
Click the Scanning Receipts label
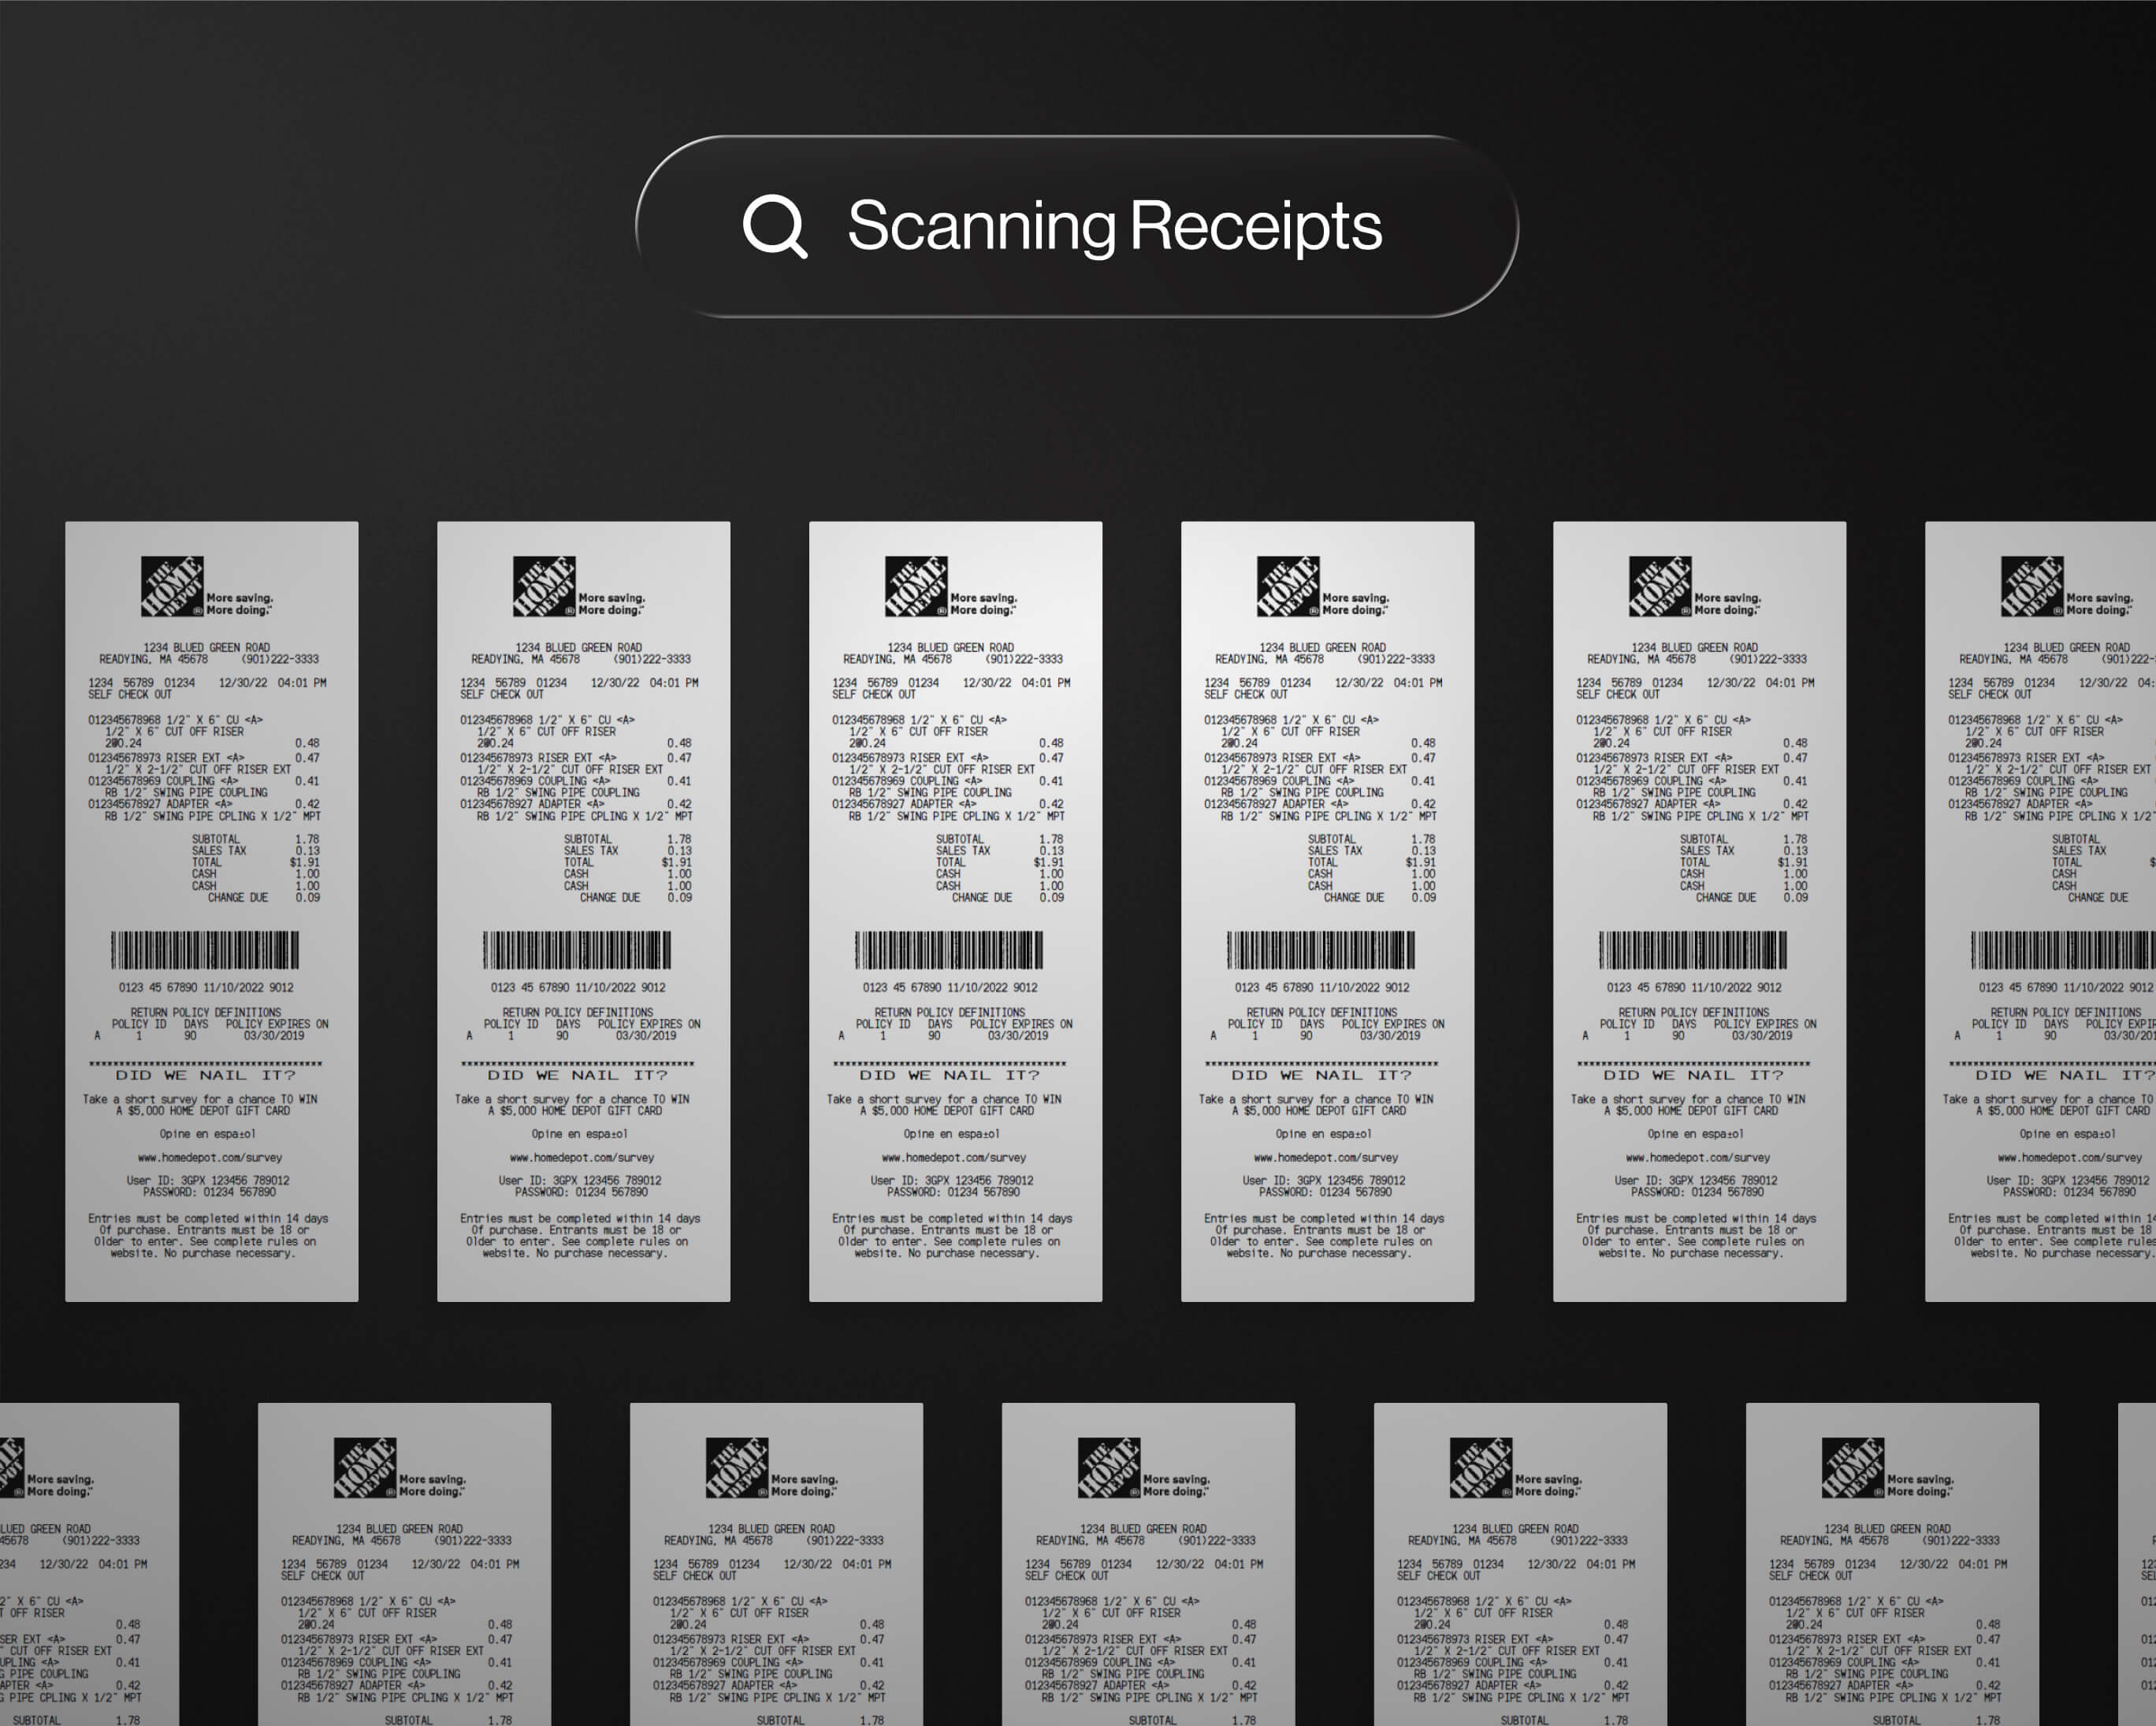click(x=1115, y=227)
